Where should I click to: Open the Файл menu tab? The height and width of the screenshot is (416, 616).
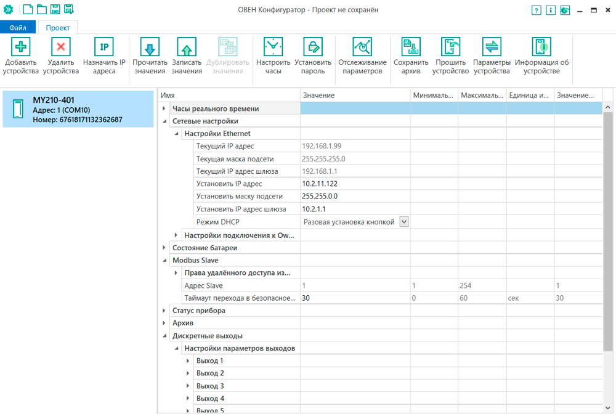point(18,28)
